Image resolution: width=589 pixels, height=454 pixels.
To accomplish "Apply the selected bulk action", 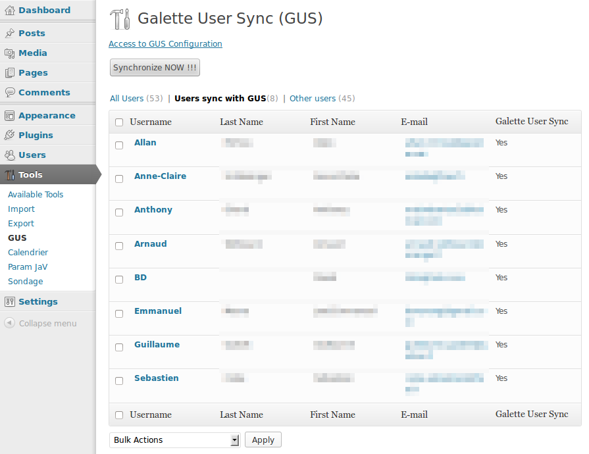I will [x=263, y=440].
